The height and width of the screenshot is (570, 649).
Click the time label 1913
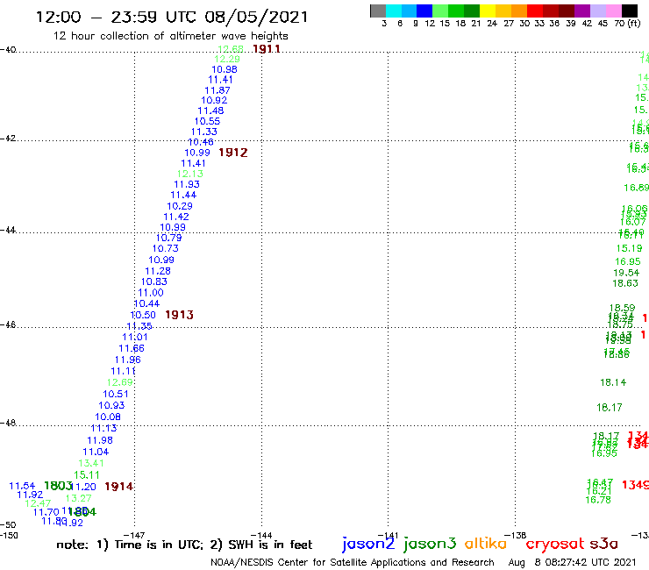click(x=179, y=315)
